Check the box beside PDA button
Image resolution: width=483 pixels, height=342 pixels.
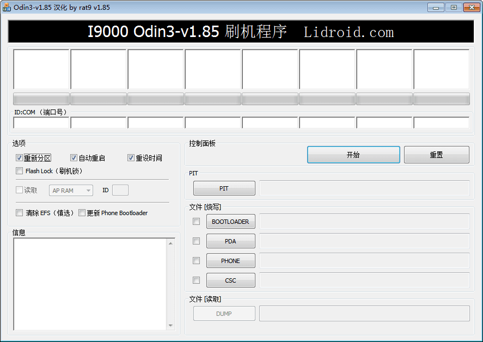tap(196, 241)
